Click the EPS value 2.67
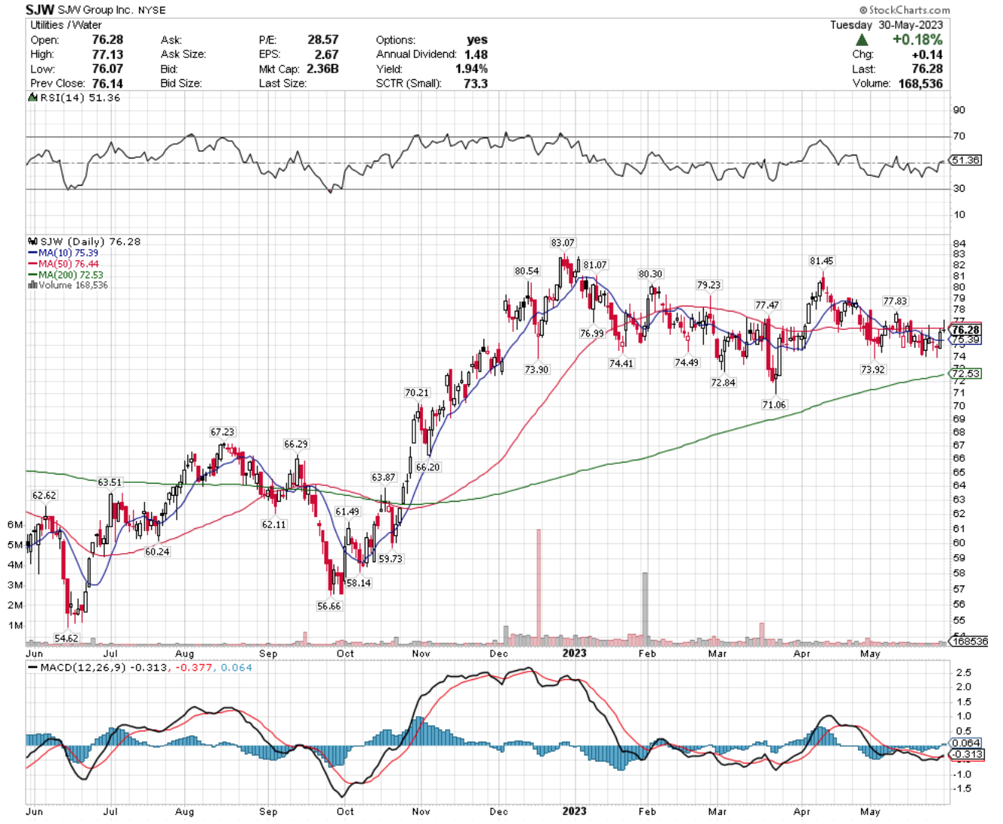This screenshot has width=1003, height=824. tap(326, 54)
